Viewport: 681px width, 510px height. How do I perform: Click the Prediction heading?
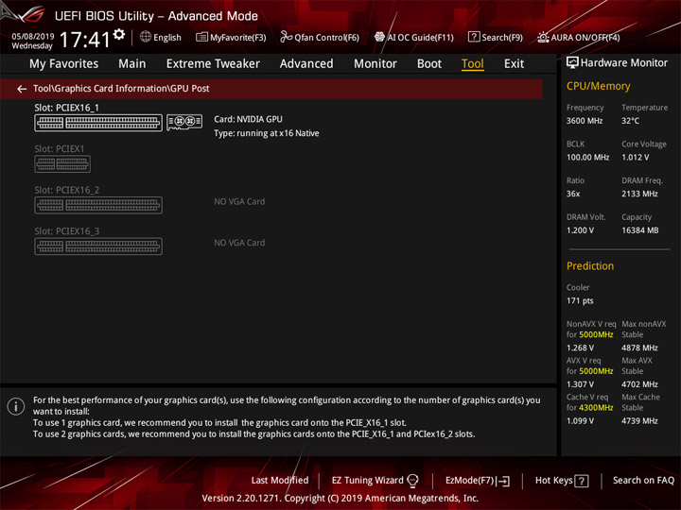click(590, 265)
